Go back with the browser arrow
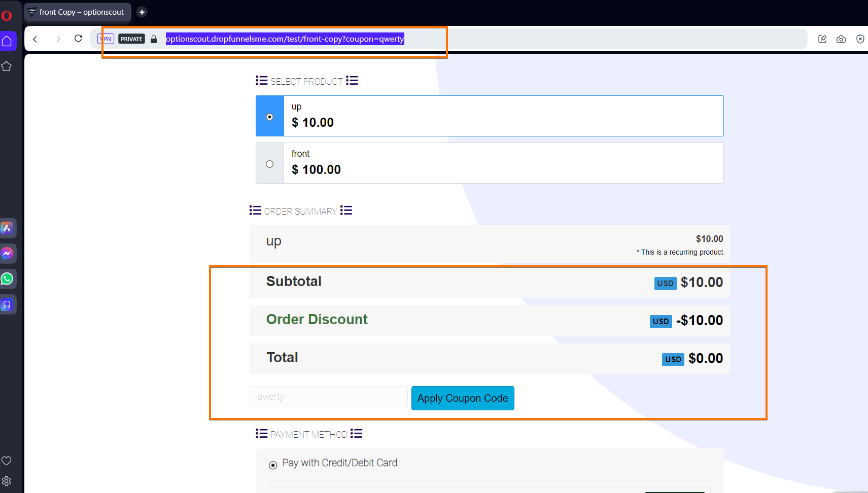 (35, 39)
